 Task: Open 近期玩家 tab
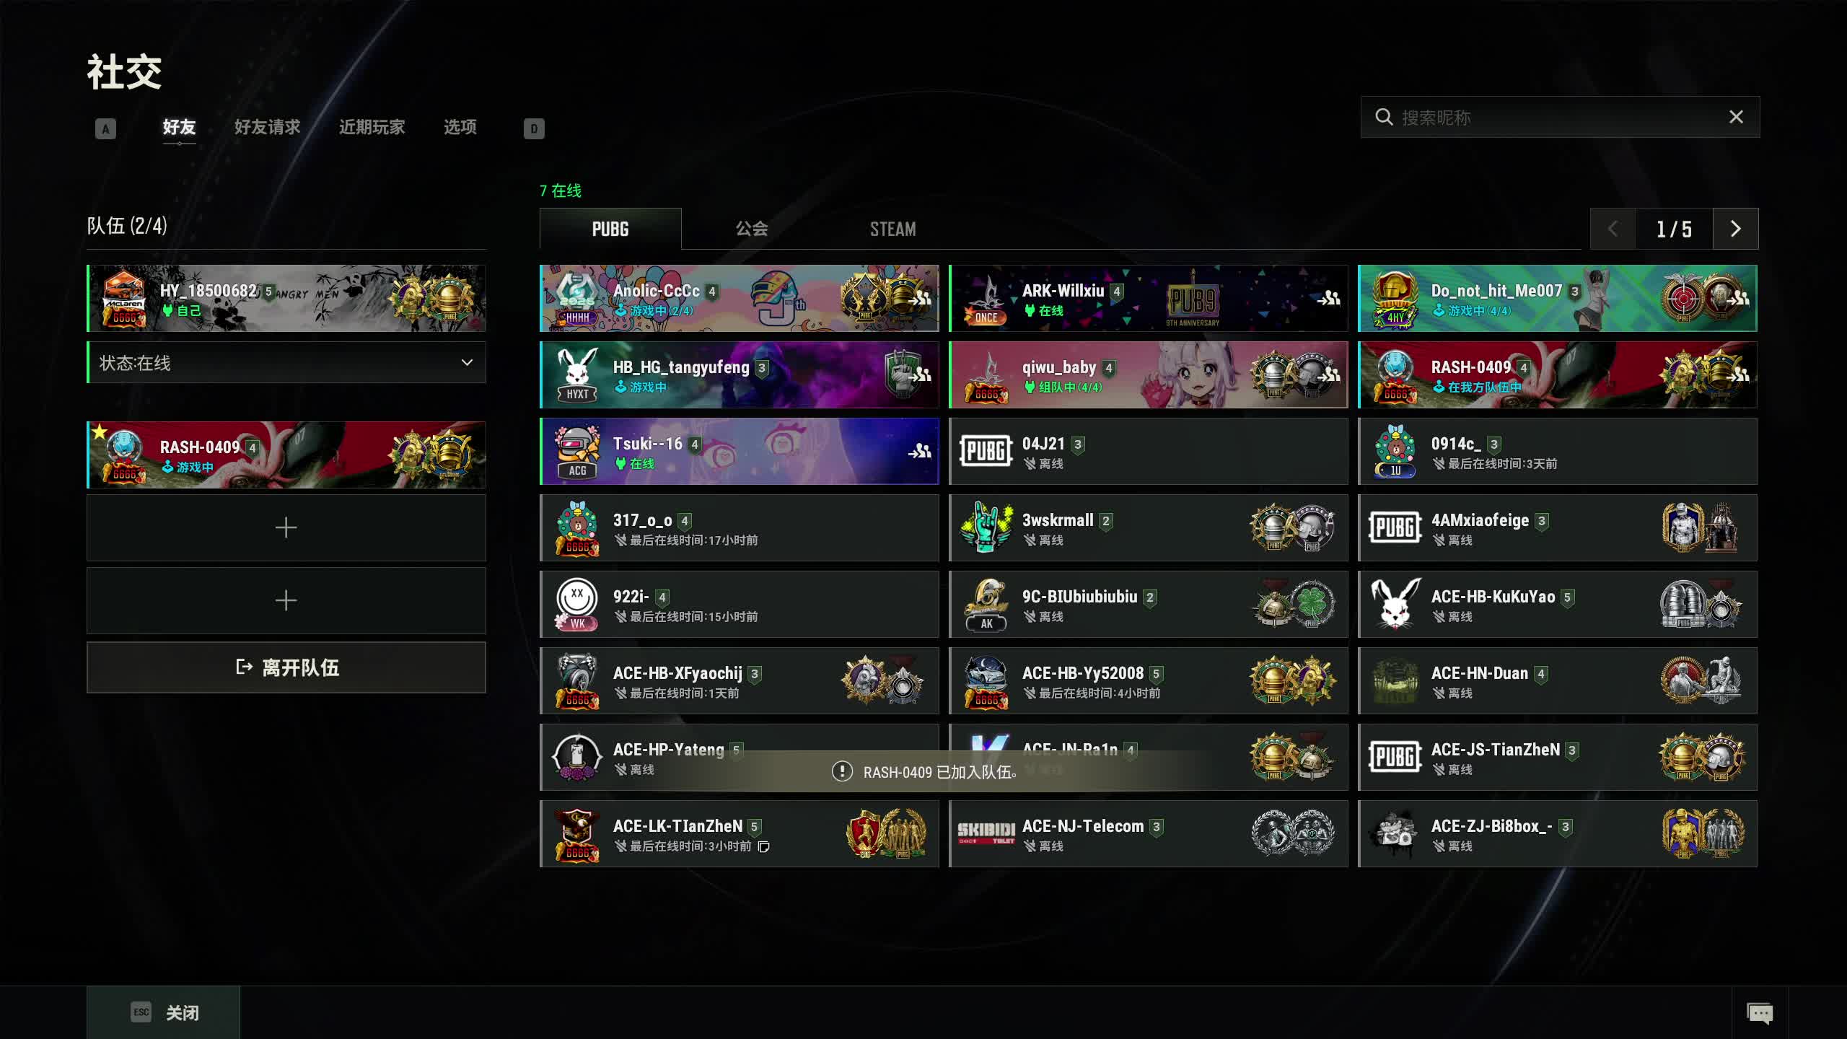[x=372, y=128]
